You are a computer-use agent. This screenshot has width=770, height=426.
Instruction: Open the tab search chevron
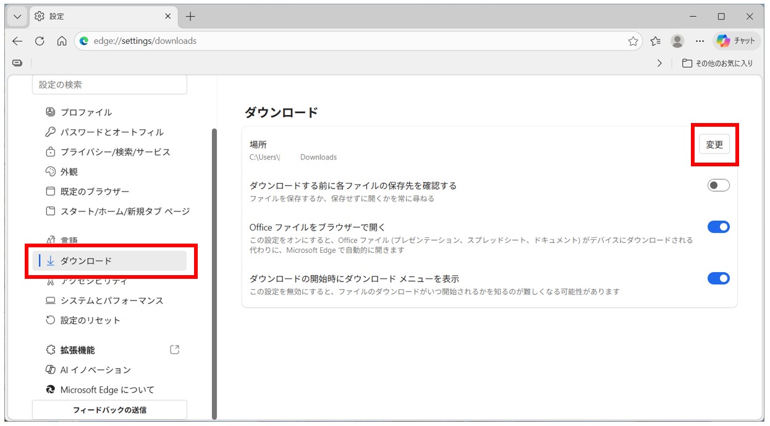click(17, 16)
